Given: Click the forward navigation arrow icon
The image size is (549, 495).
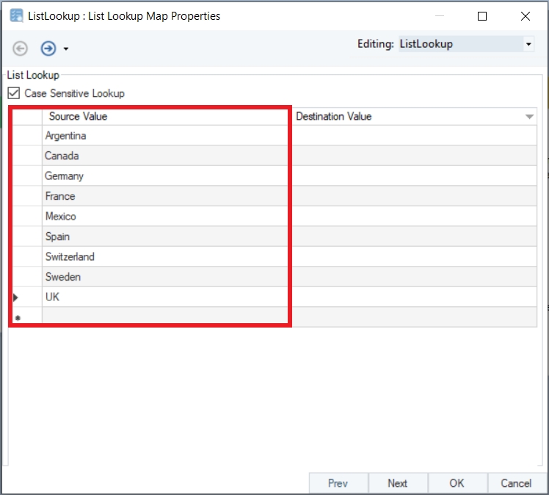Looking at the screenshot, I should (x=48, y=48).
